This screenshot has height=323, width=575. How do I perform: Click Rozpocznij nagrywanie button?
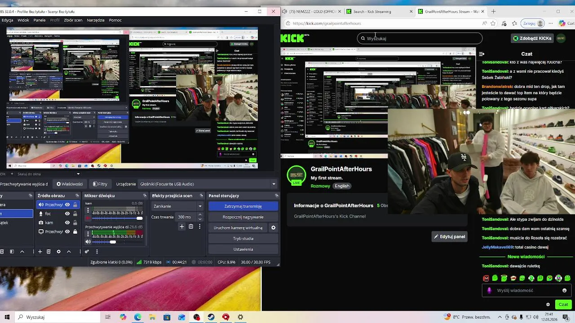coord(243,217)
